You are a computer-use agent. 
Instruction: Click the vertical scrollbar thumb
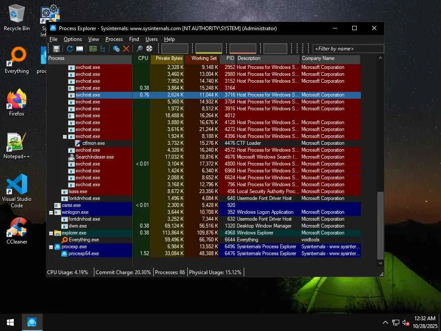(x=380, y=225)
